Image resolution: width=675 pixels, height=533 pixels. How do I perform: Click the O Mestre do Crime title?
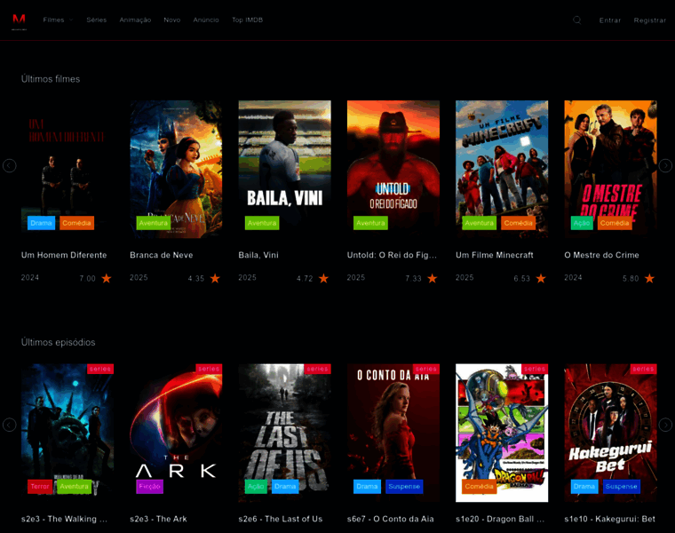coord(601,255)
